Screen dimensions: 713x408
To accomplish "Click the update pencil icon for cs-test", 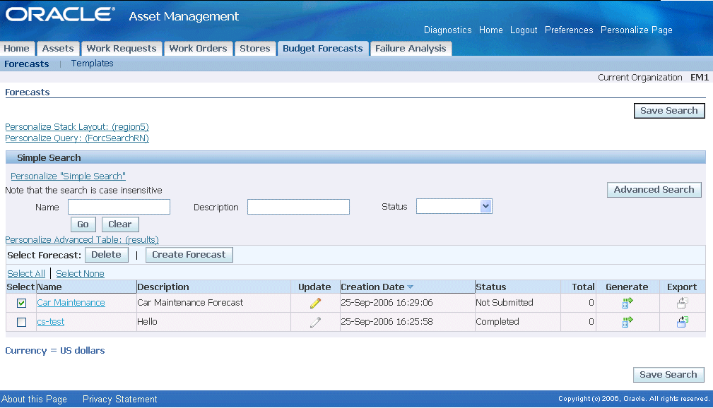I will 315,322.
